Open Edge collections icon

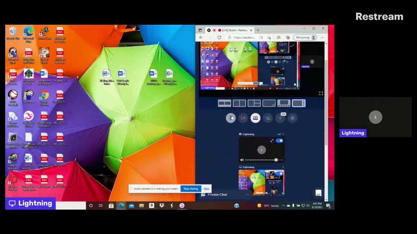[x=288, y=37]
